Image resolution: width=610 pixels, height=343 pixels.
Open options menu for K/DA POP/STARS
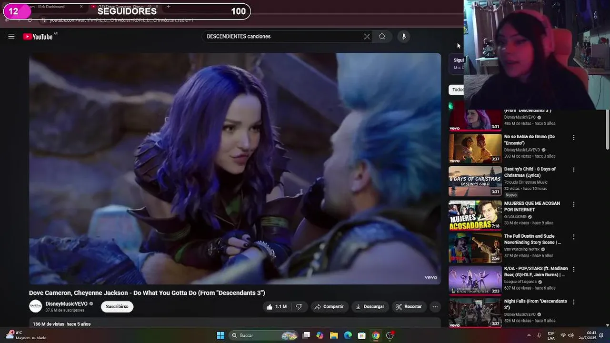pyautogui.click(x=573, y=269)
